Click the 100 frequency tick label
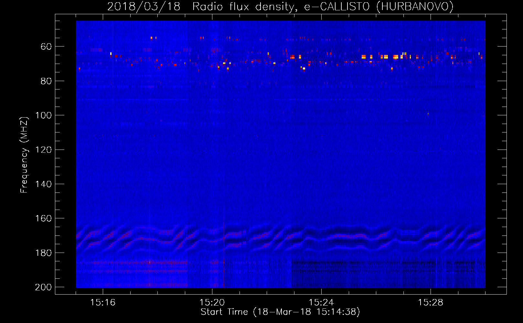 [x=43, y=115]
